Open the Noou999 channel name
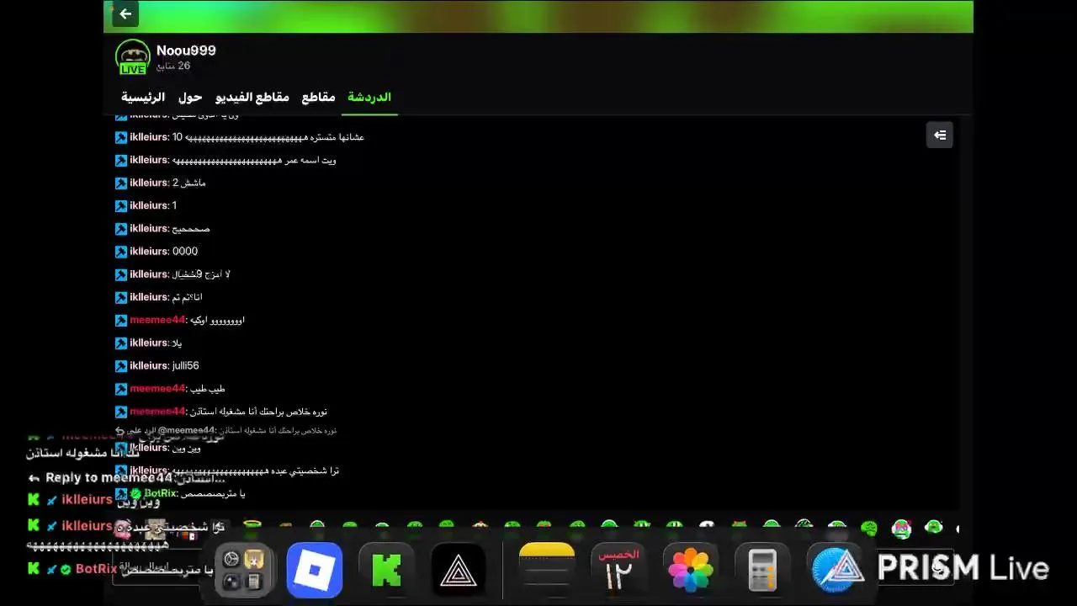This screenshot has width=1077, height=606. pos(186,50)
